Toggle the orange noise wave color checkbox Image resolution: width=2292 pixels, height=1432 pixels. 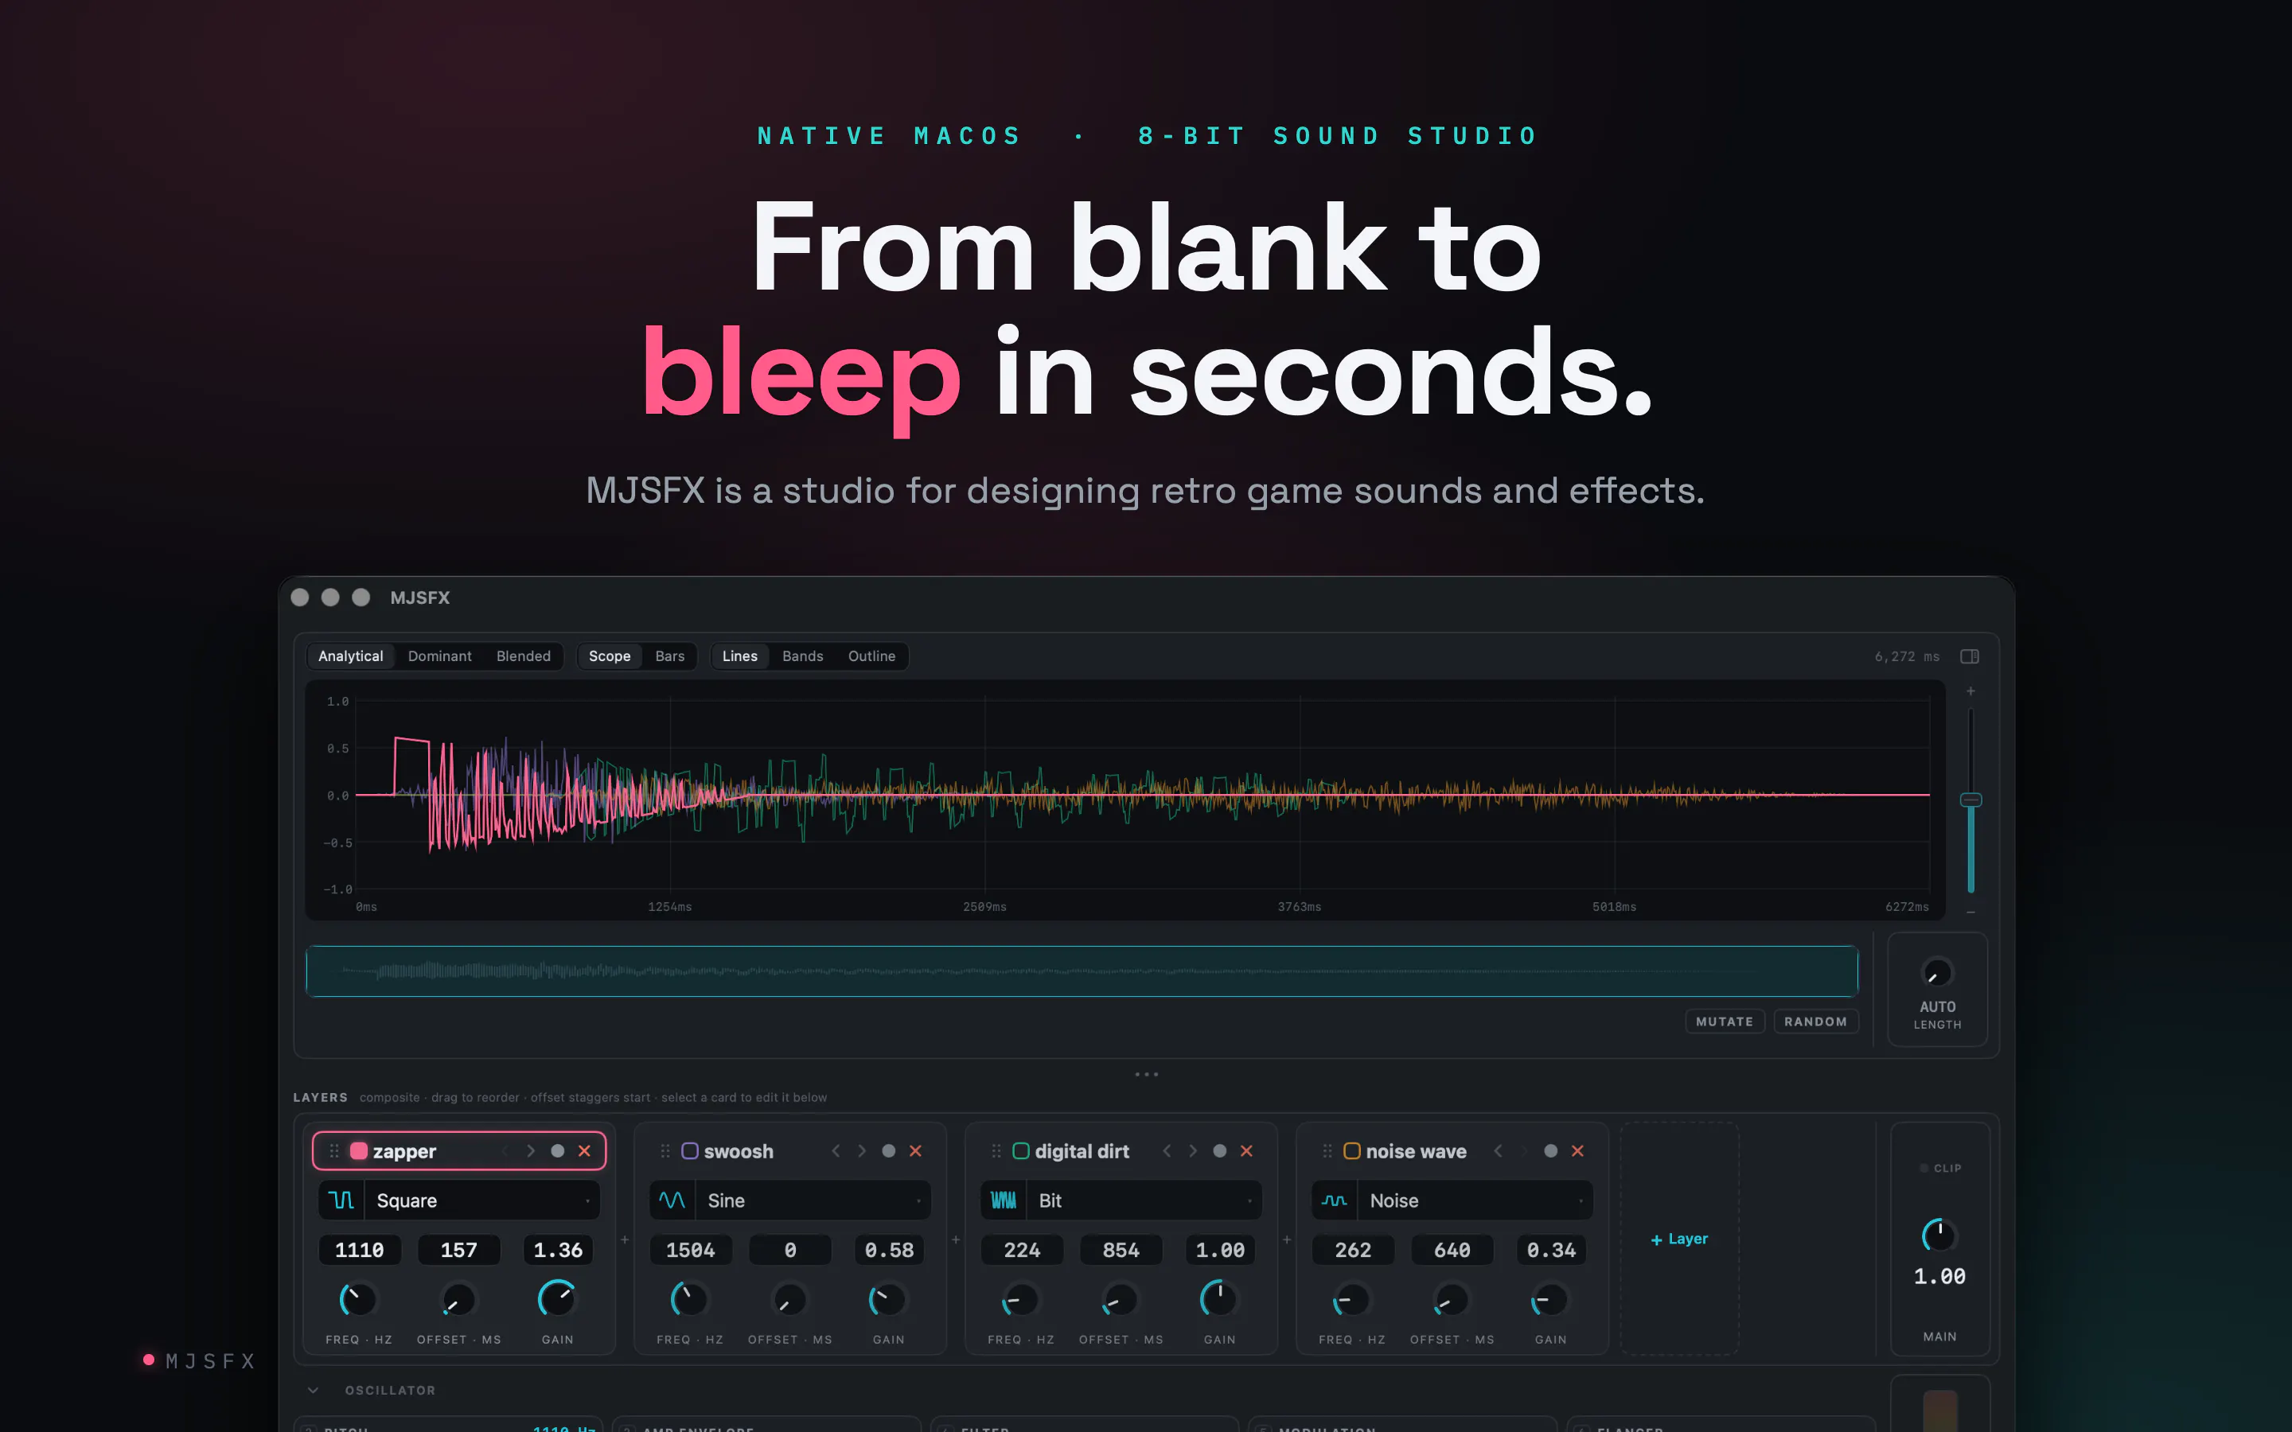[x=1351, y=1150]
